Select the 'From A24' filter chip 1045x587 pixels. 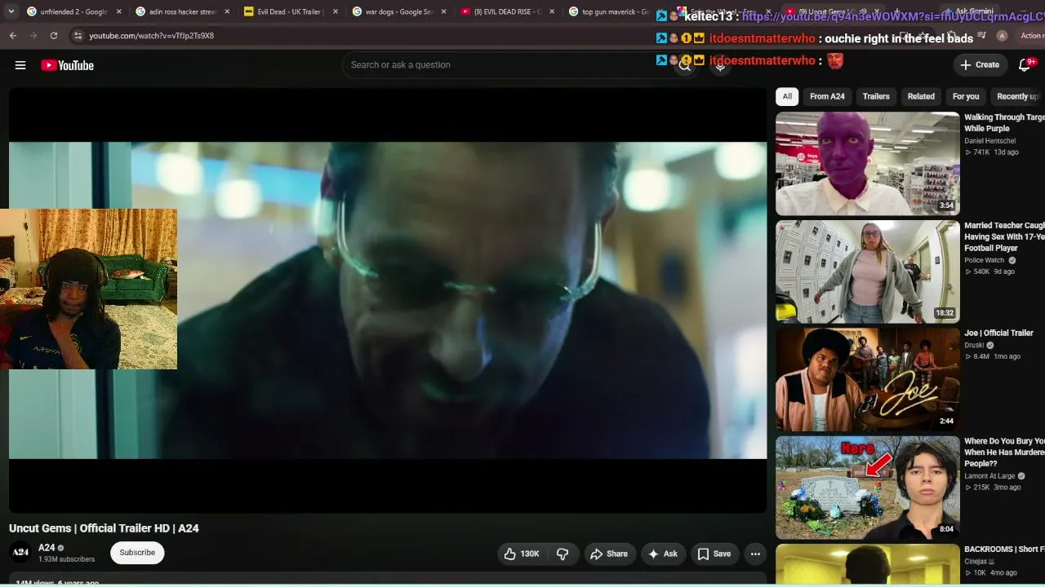tap(827, 96)
